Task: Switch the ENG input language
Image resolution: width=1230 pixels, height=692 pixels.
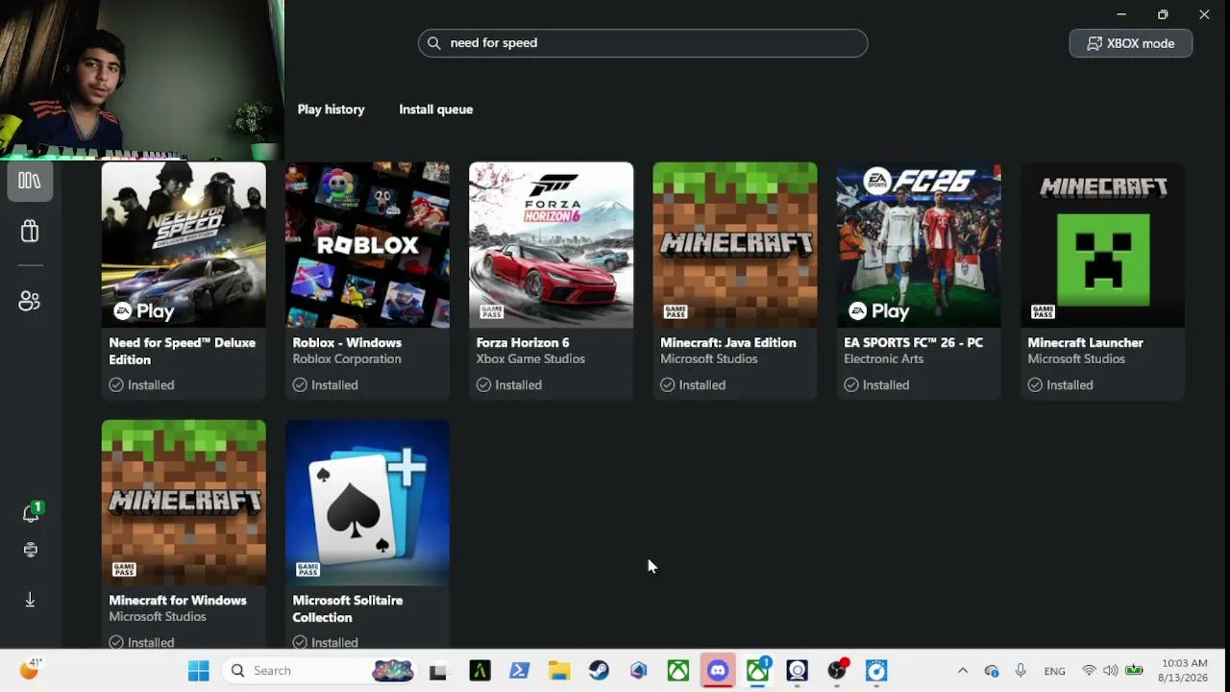Action: pos(1054,671)
